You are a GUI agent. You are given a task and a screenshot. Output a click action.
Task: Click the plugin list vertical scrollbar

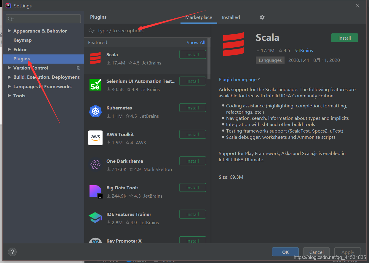coord(209,58)
